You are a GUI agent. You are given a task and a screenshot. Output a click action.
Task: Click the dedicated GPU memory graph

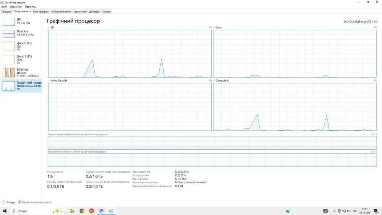(212, 143)
